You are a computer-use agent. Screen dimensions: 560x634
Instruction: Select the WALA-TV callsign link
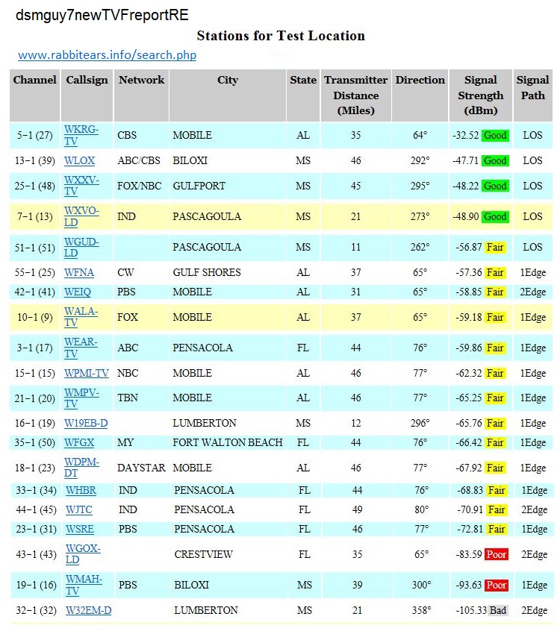pos(81,317)
